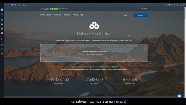Click the toolbar send-to-Flow icon
The width and height of the screenshot is (186, 105).
pyautogui.click(x=172, y=5)
